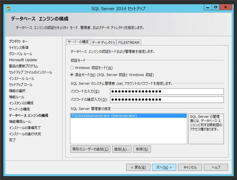Click 完了 step in sidebar
Viewport: 237px width, 180px height.
pos(12,140)
